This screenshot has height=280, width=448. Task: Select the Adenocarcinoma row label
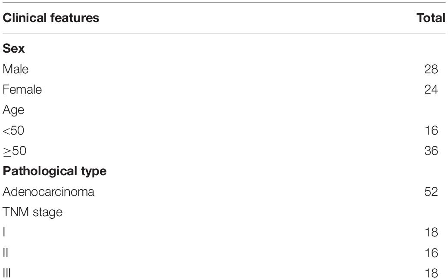click(48, 192)
